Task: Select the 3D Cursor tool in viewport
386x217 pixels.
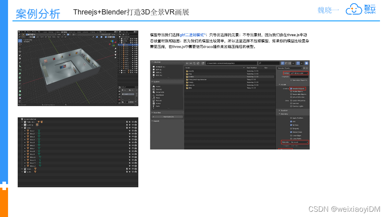Action: [20, 44]
